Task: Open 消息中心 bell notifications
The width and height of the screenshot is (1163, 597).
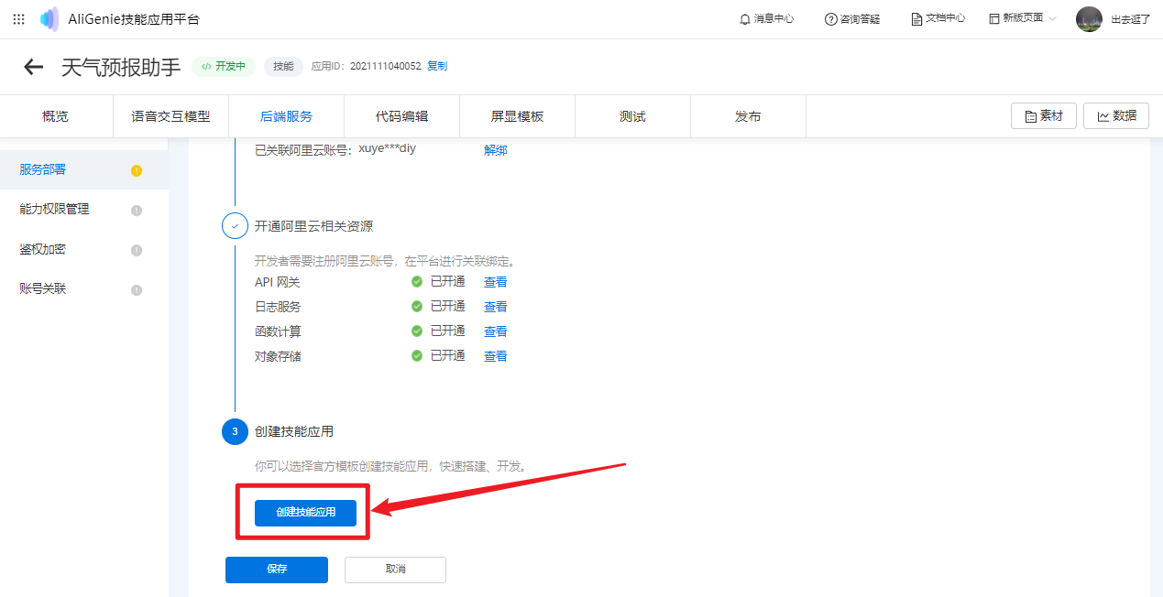Action: pyautogui.click(x=767, y=19)
